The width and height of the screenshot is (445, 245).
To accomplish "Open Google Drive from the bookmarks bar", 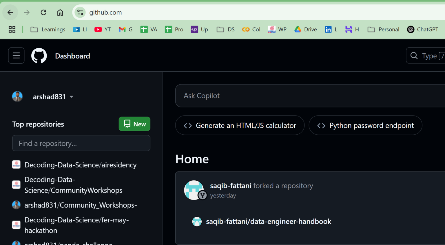I will [x=305, y=29].
